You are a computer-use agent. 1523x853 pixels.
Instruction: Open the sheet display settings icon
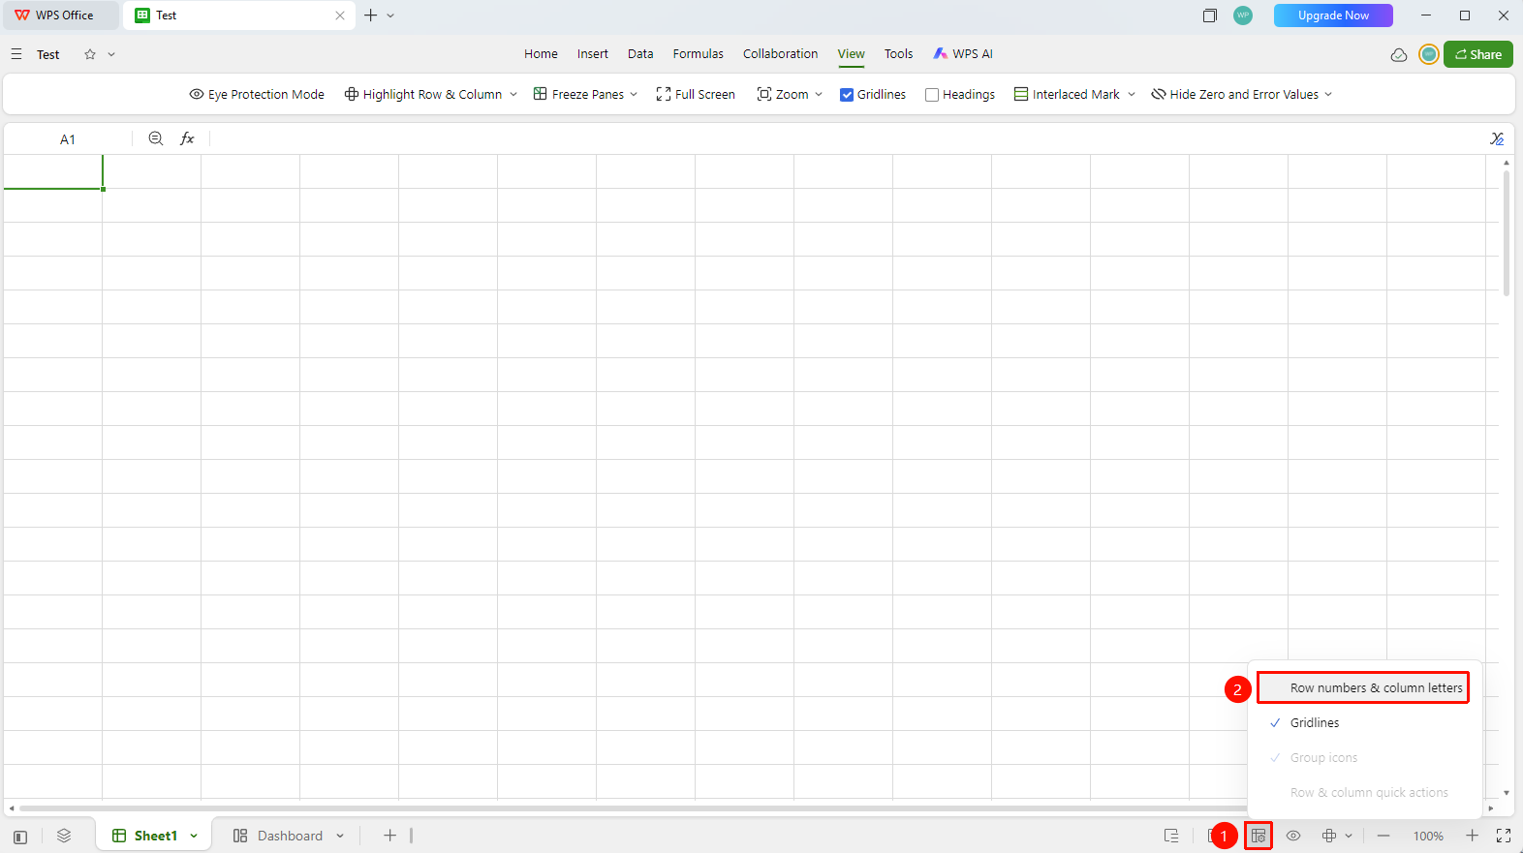click(x=1259, y=836)
